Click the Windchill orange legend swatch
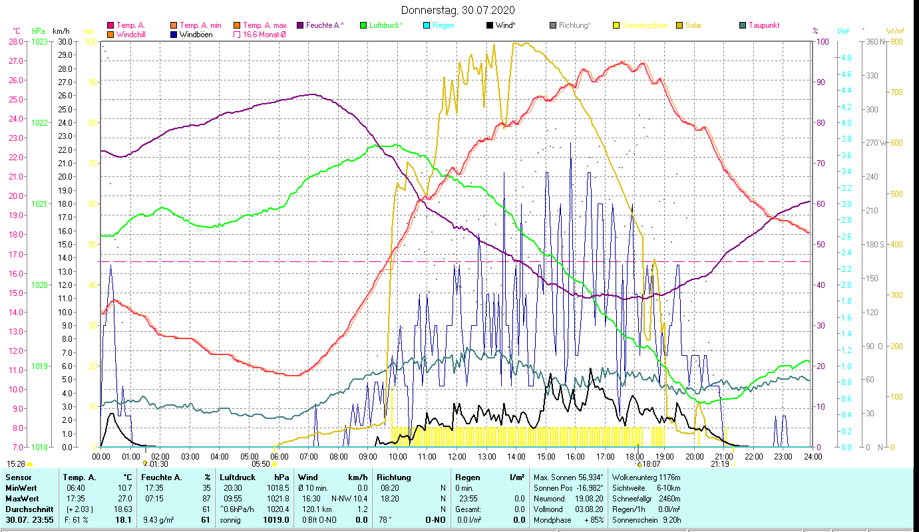Viewport: 919px width, 532px height. click(110, 35)
